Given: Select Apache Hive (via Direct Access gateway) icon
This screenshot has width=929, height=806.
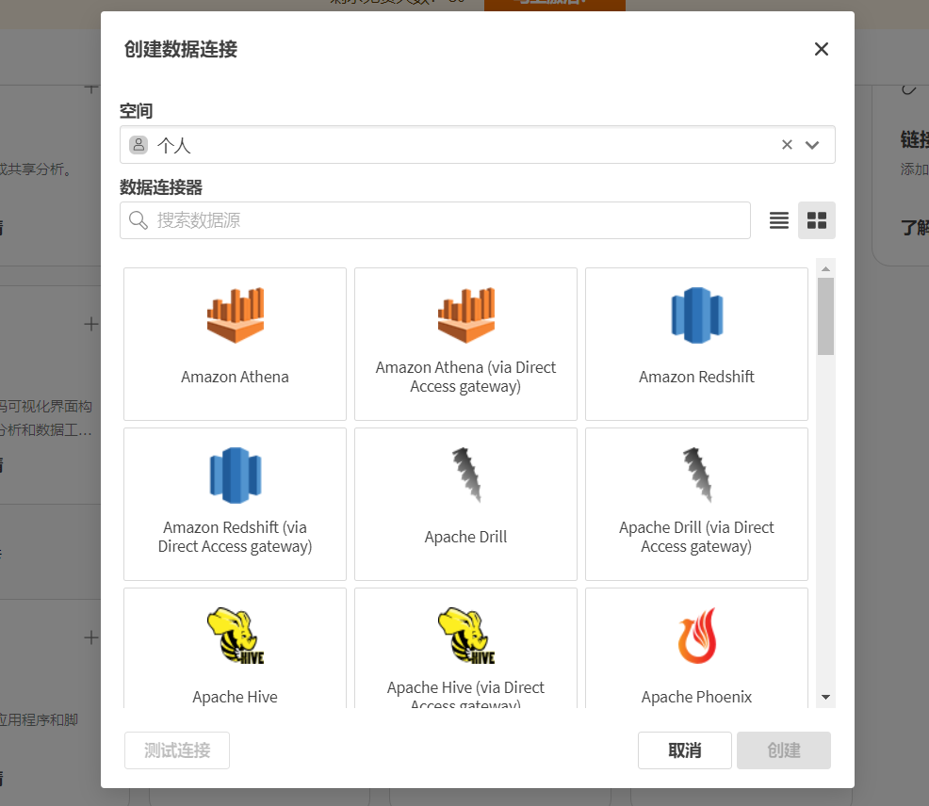Looking at the screenshot, I should (x=465, y=636).
